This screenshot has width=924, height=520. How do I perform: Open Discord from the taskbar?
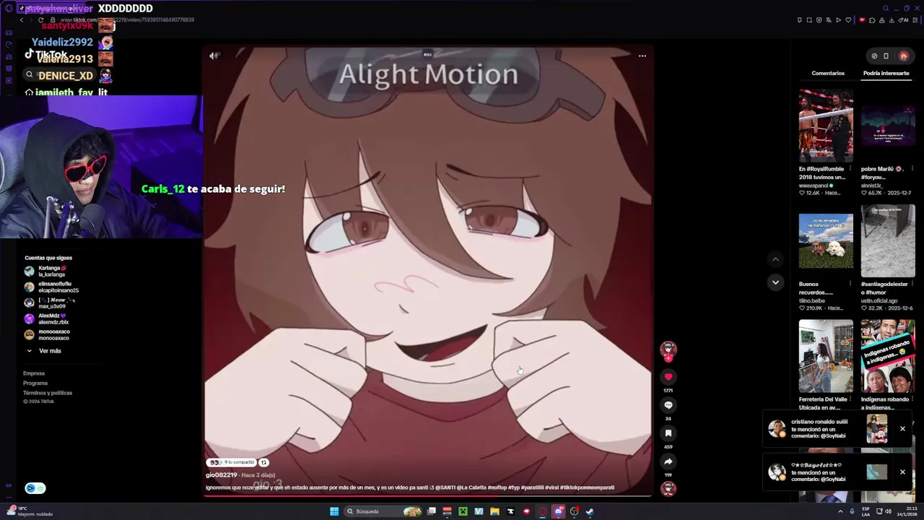(558, 511)
